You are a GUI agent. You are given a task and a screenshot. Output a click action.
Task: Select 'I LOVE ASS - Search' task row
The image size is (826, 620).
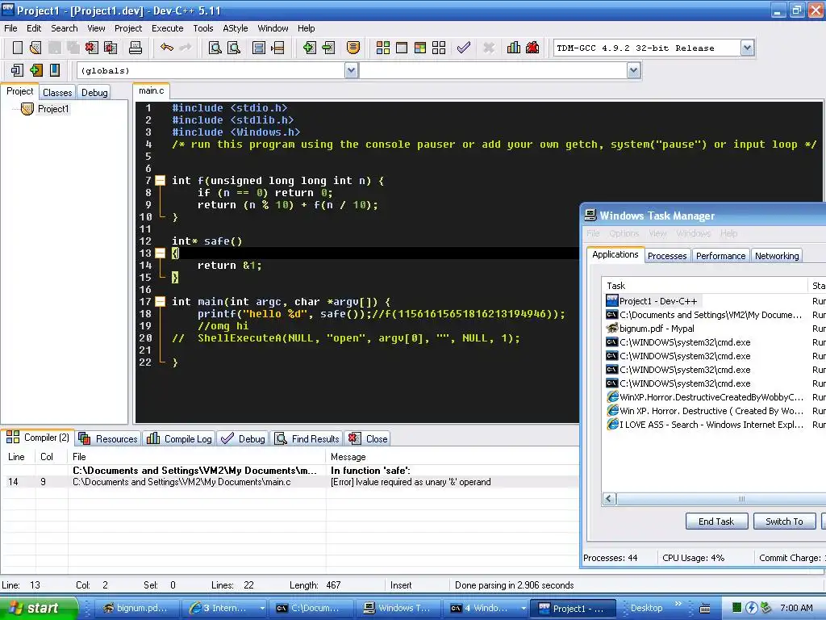click(704, 425)
